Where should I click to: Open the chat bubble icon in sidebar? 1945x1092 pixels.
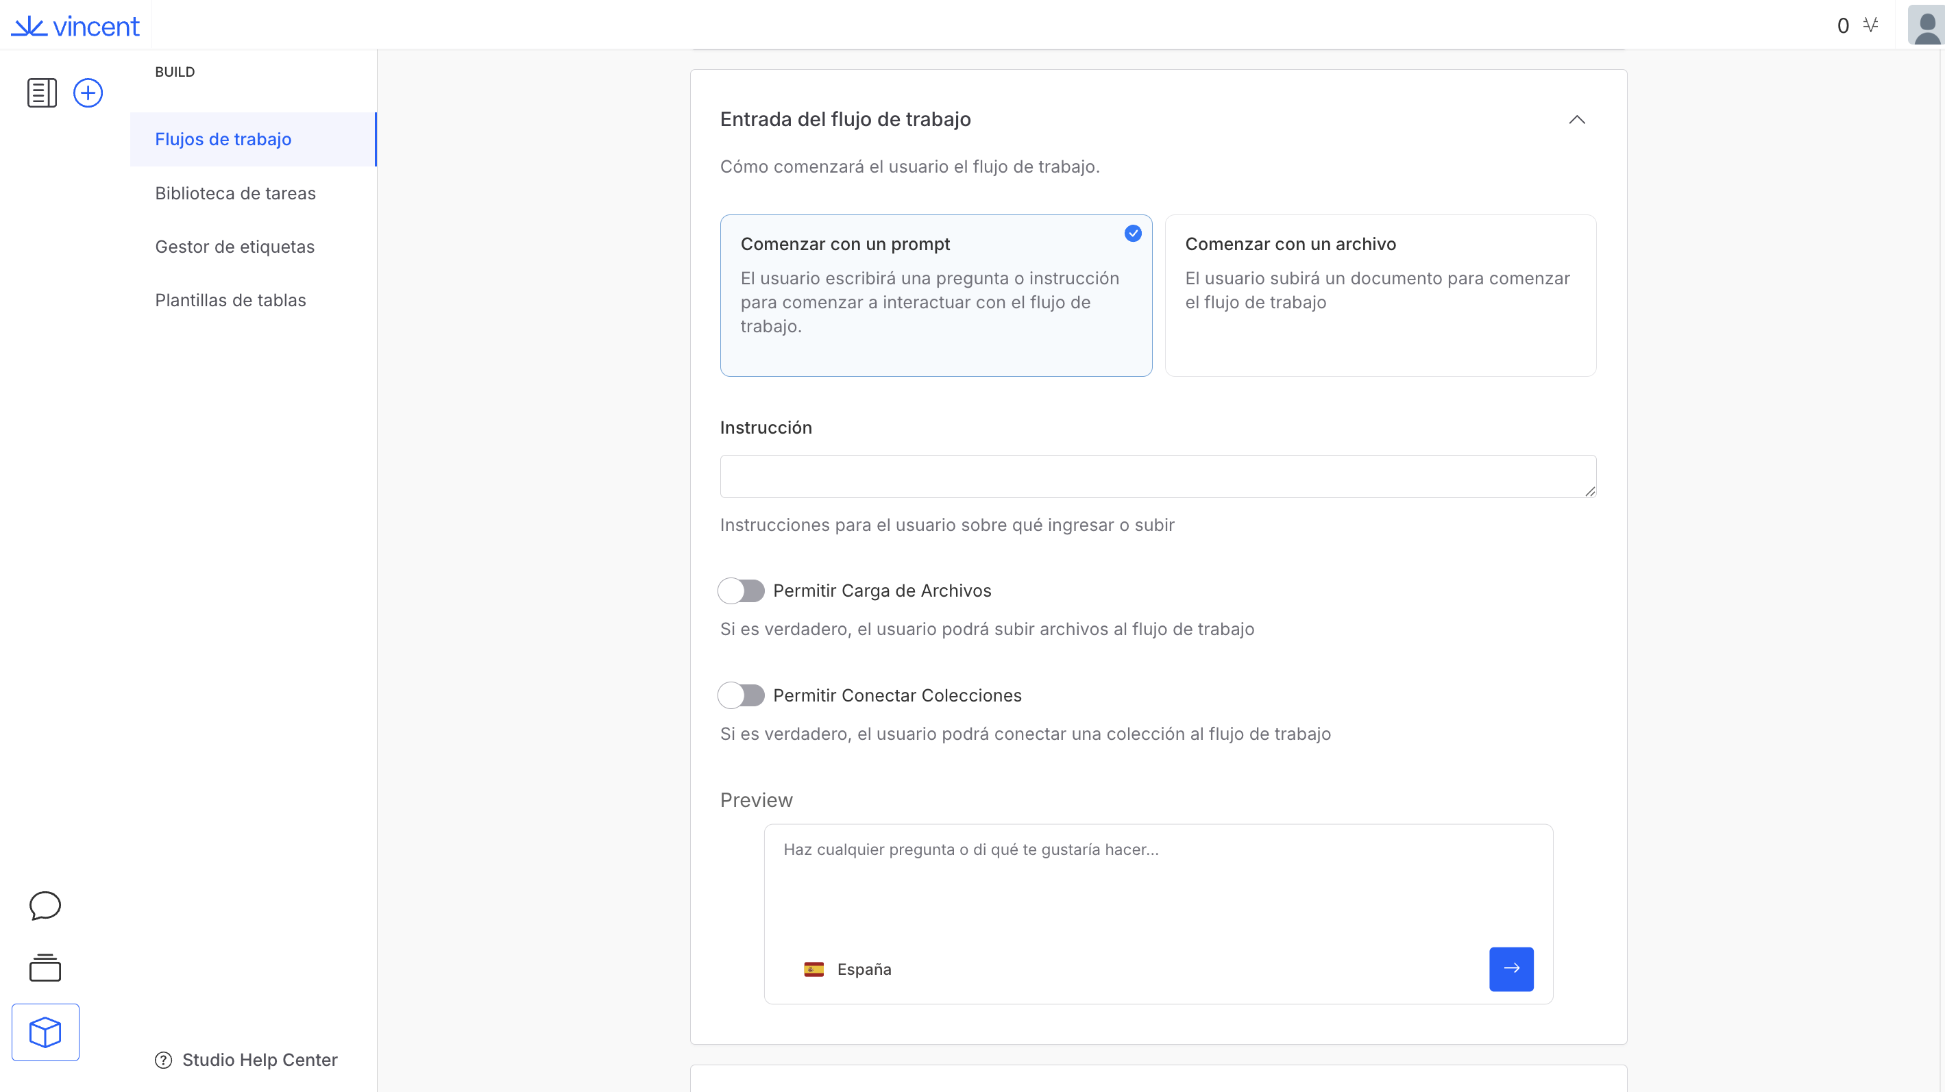(45, 905)
